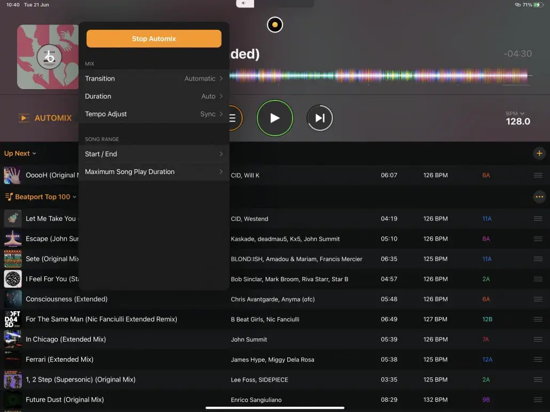Grab the reorder handle for In Chicago
This screenshot has width=550, height=412.
[538, 339]
